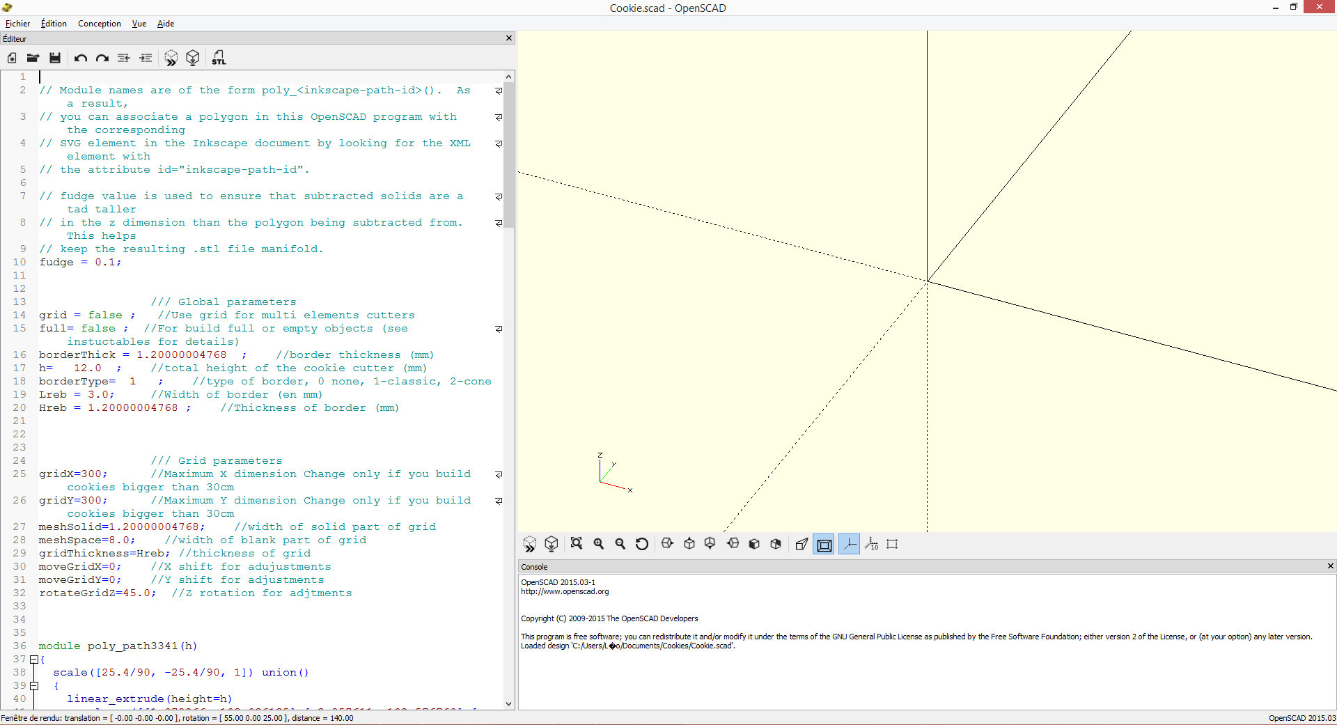Click Render in the viewer toolbar
Screen dimensions: 1337x725
[x=552, y=544]
